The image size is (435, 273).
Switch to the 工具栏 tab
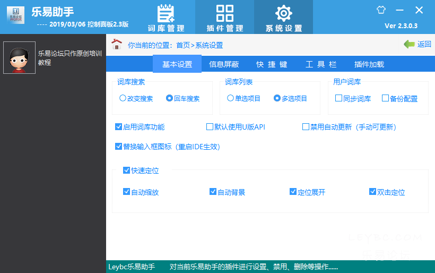[321, 64]
